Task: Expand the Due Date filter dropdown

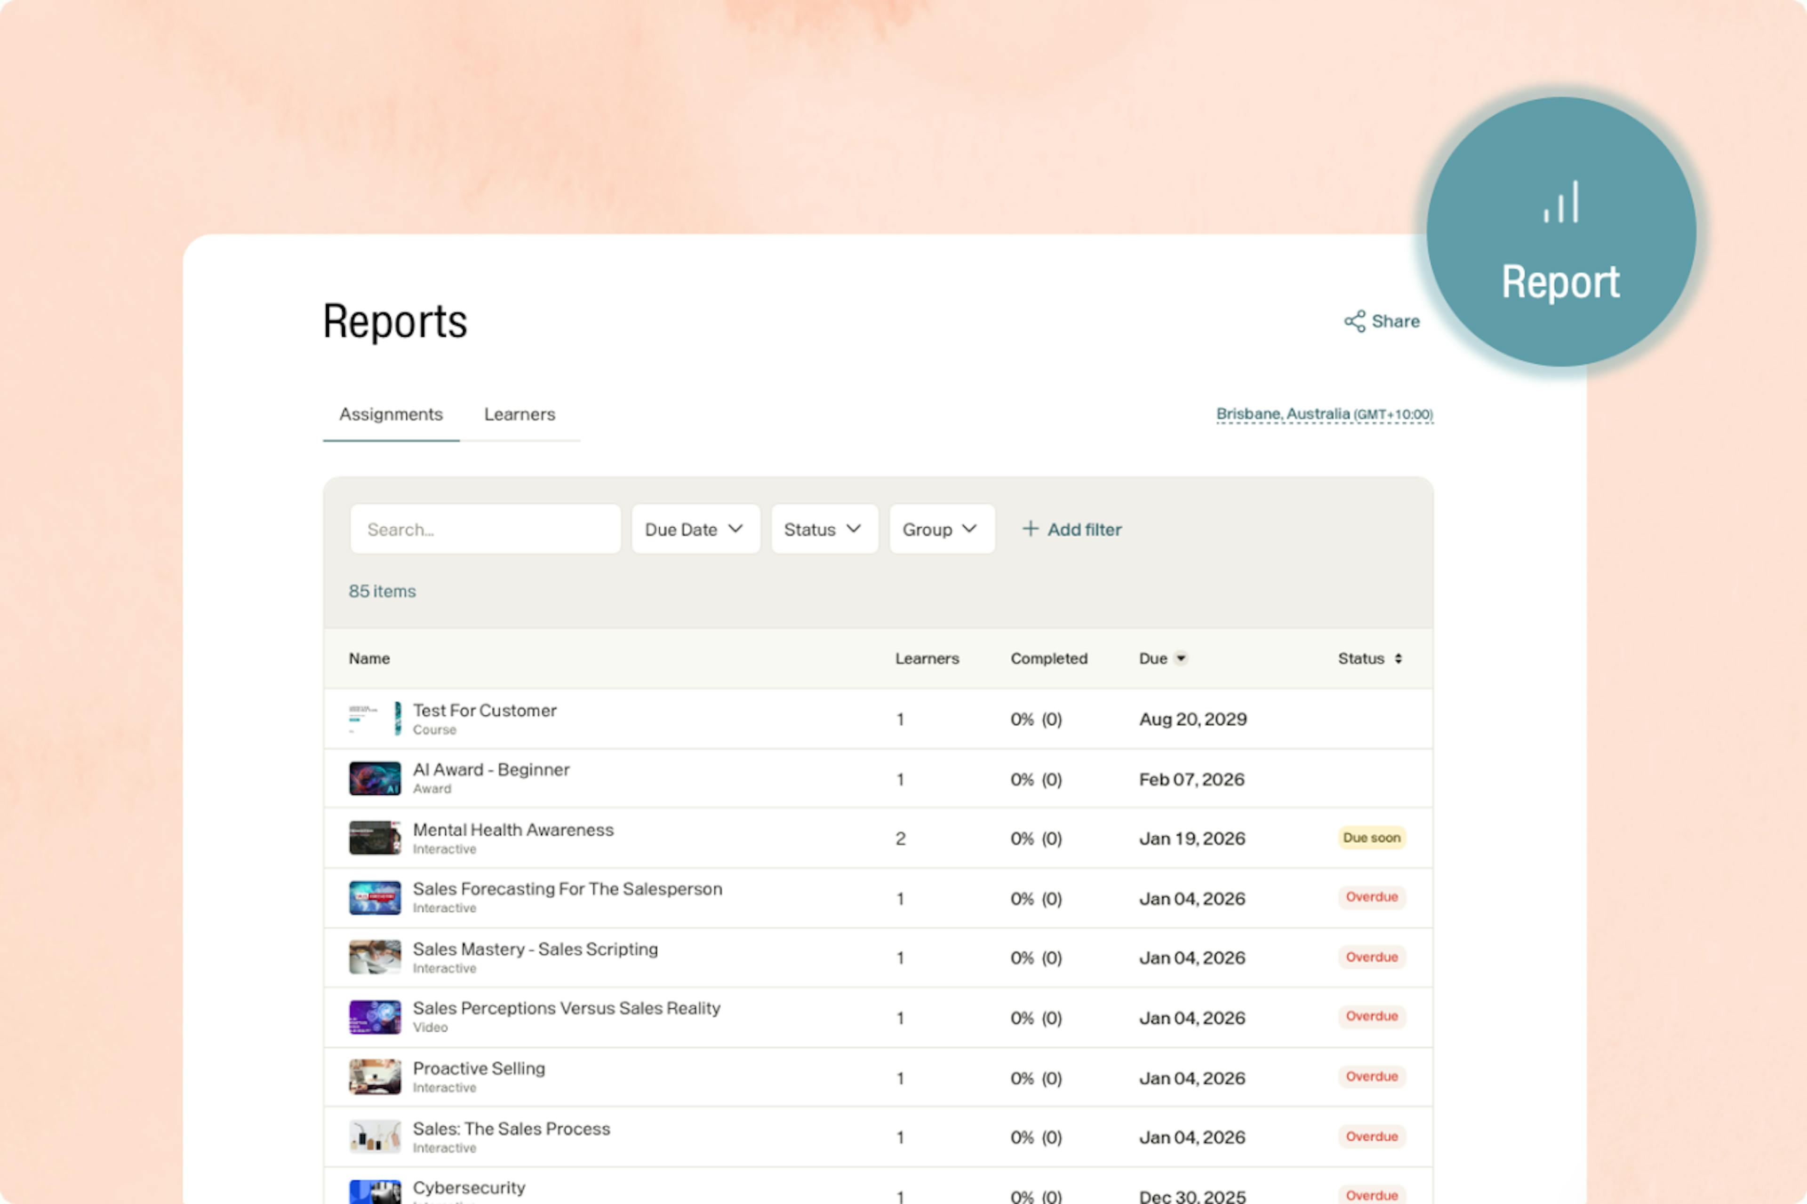Action: (x=695, y=529)
